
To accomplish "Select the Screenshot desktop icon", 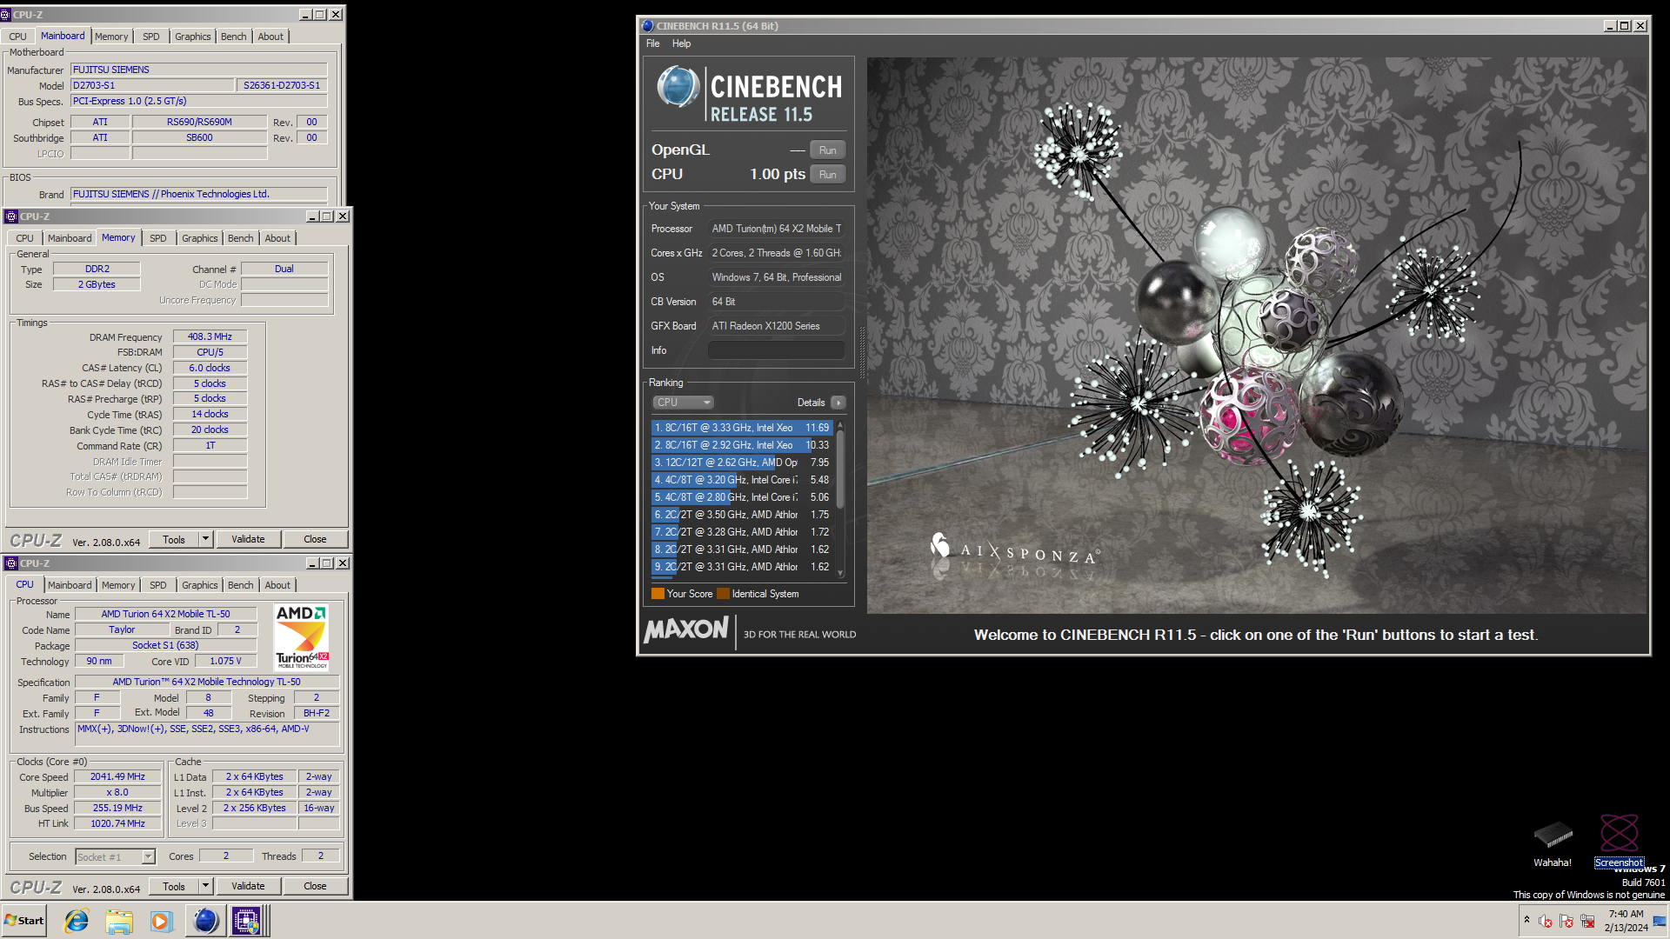I will click(x=1619, y=841).
